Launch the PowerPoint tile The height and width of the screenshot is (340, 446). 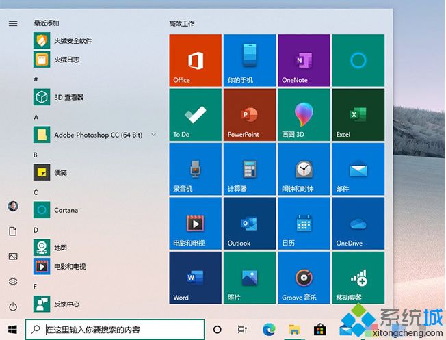click(250, 115)
